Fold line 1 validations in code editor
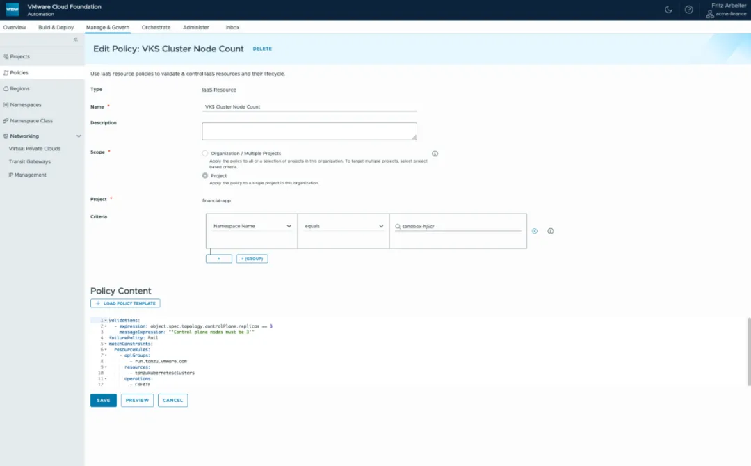 point(106,321)
